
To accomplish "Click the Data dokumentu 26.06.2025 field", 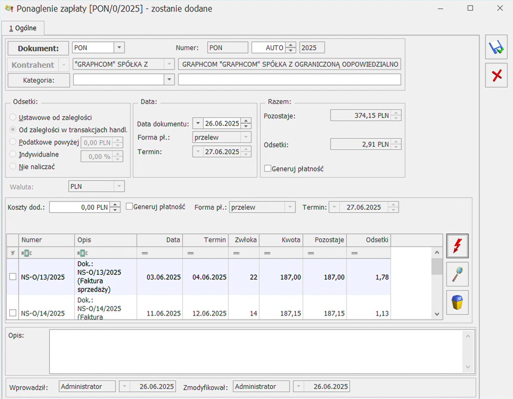I will tap(222, 123).
